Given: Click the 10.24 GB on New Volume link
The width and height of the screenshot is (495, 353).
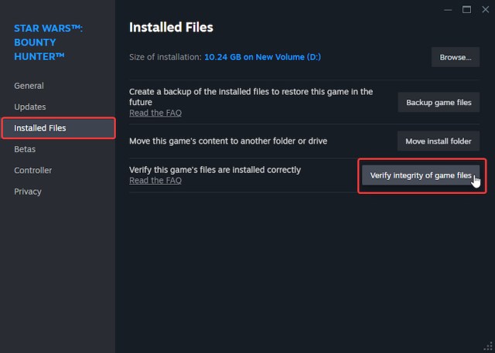Looking at the screenshot, I should [x=264, y=57].
